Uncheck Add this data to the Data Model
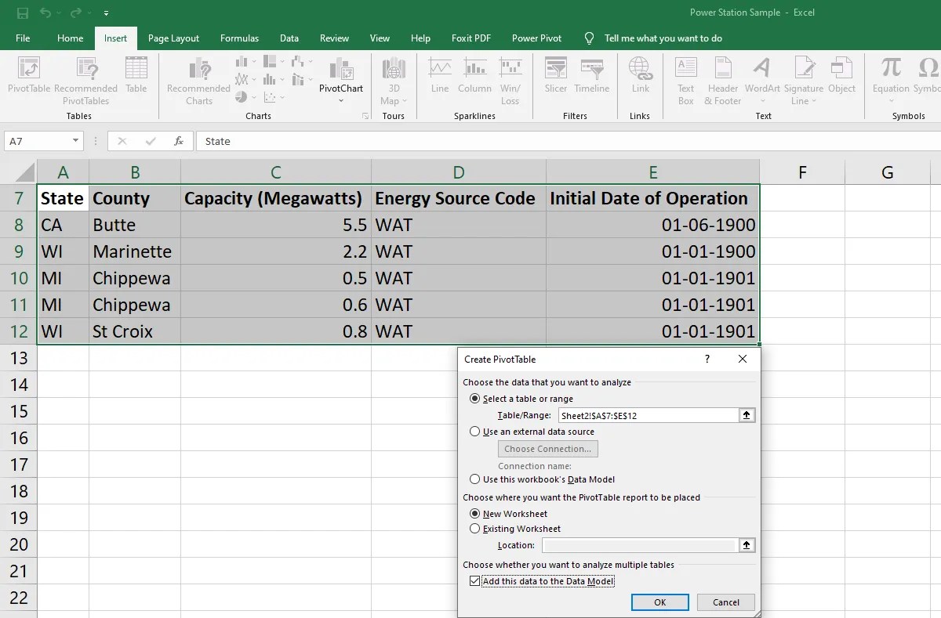The image size is (941, 618). click(474, 581)
